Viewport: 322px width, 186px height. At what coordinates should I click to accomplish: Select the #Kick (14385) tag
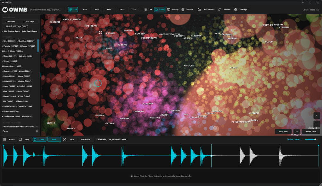[x=25, y=56]
